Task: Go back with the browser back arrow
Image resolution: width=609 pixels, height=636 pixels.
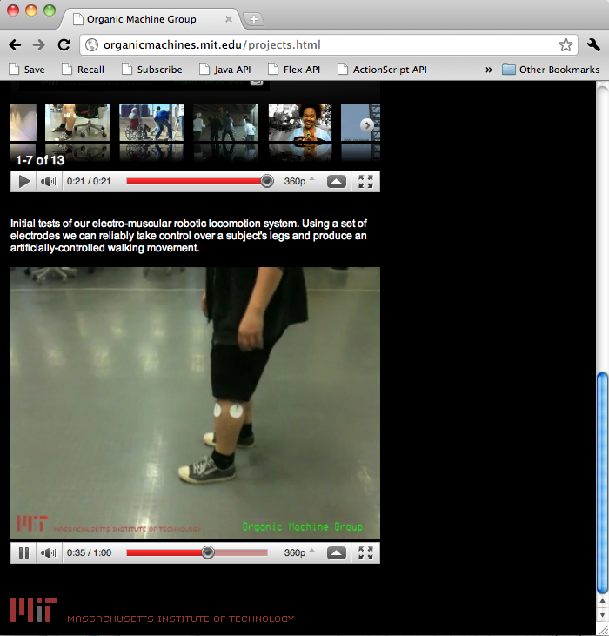Action: [15, 44]
